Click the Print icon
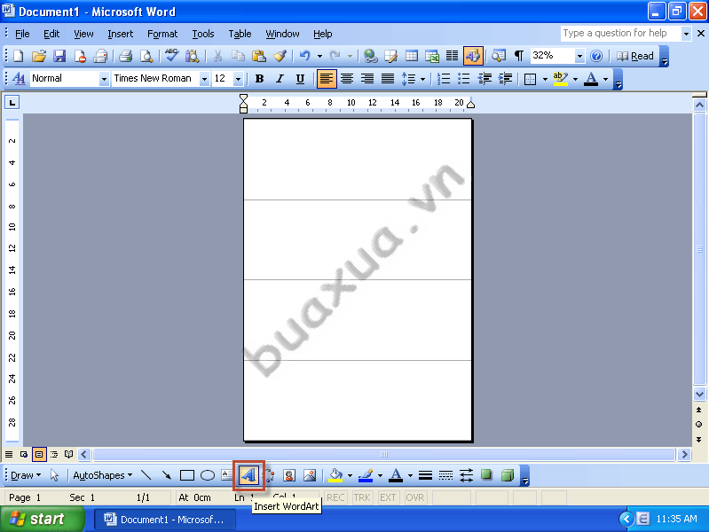709x532 pixels. [x=125, y=56]
